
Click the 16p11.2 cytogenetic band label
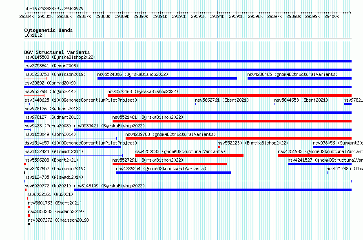(33, 35)
